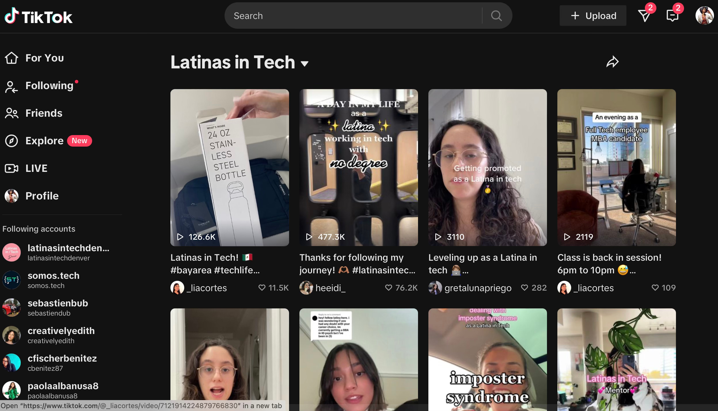
Task: Click the share arrow icon
Action: [612, 62]
